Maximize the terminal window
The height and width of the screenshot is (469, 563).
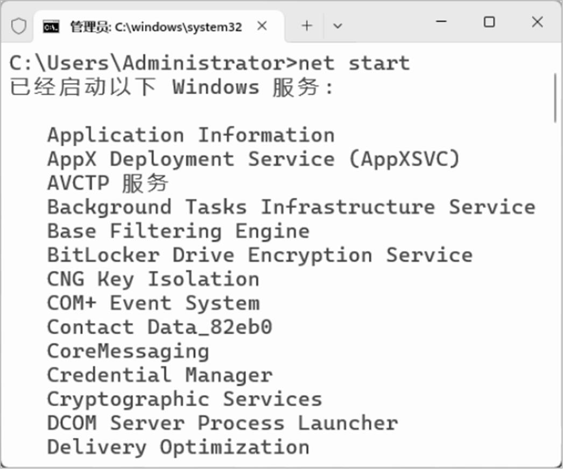point(489,22)
